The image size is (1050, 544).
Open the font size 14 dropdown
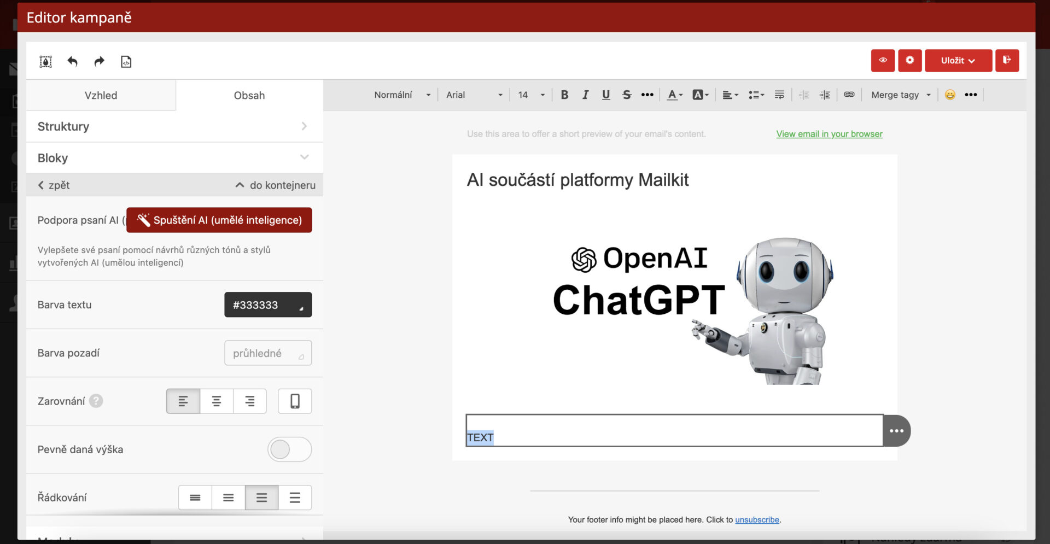[531, 95]
